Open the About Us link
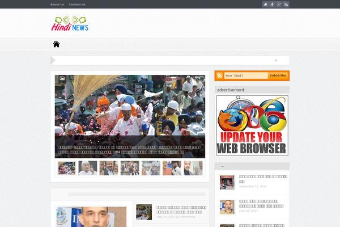340x227 pixels. tap(57, 5)
